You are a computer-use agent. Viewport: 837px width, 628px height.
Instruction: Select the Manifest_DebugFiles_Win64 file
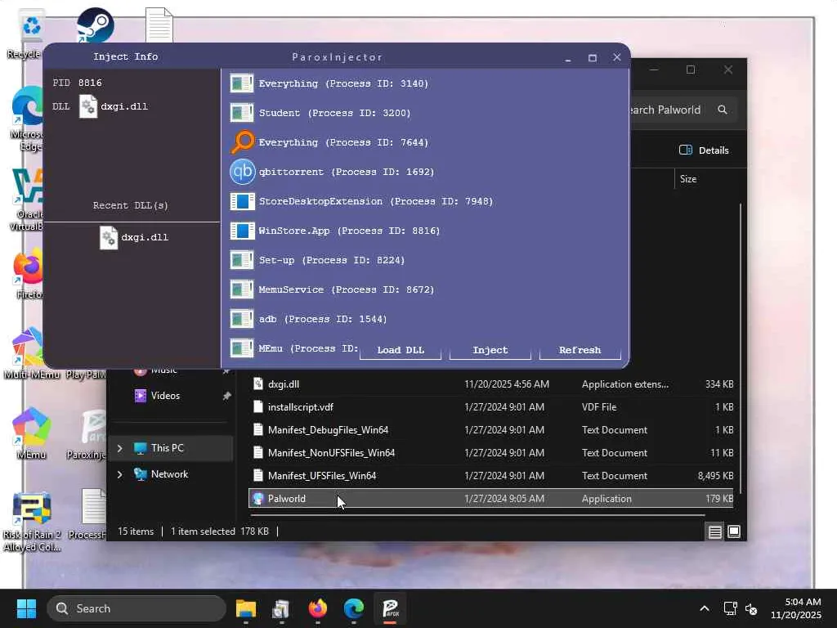click(490, 430)
